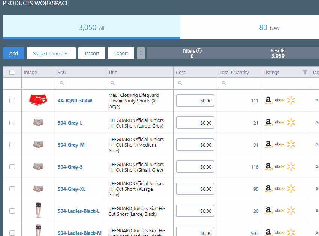Image resolution: width=319 pixels, height=236 pixels.
Task: Click the eBay icon for 504-Grey-S
Action: pyautogui.click(x=279, y=166)
